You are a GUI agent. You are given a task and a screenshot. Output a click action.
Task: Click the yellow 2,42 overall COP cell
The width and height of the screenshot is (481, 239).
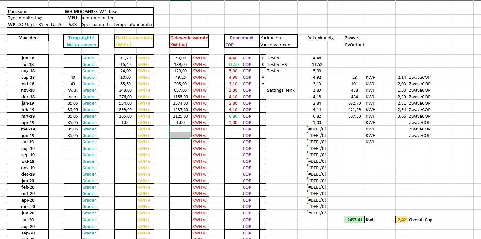pos(402,220)
